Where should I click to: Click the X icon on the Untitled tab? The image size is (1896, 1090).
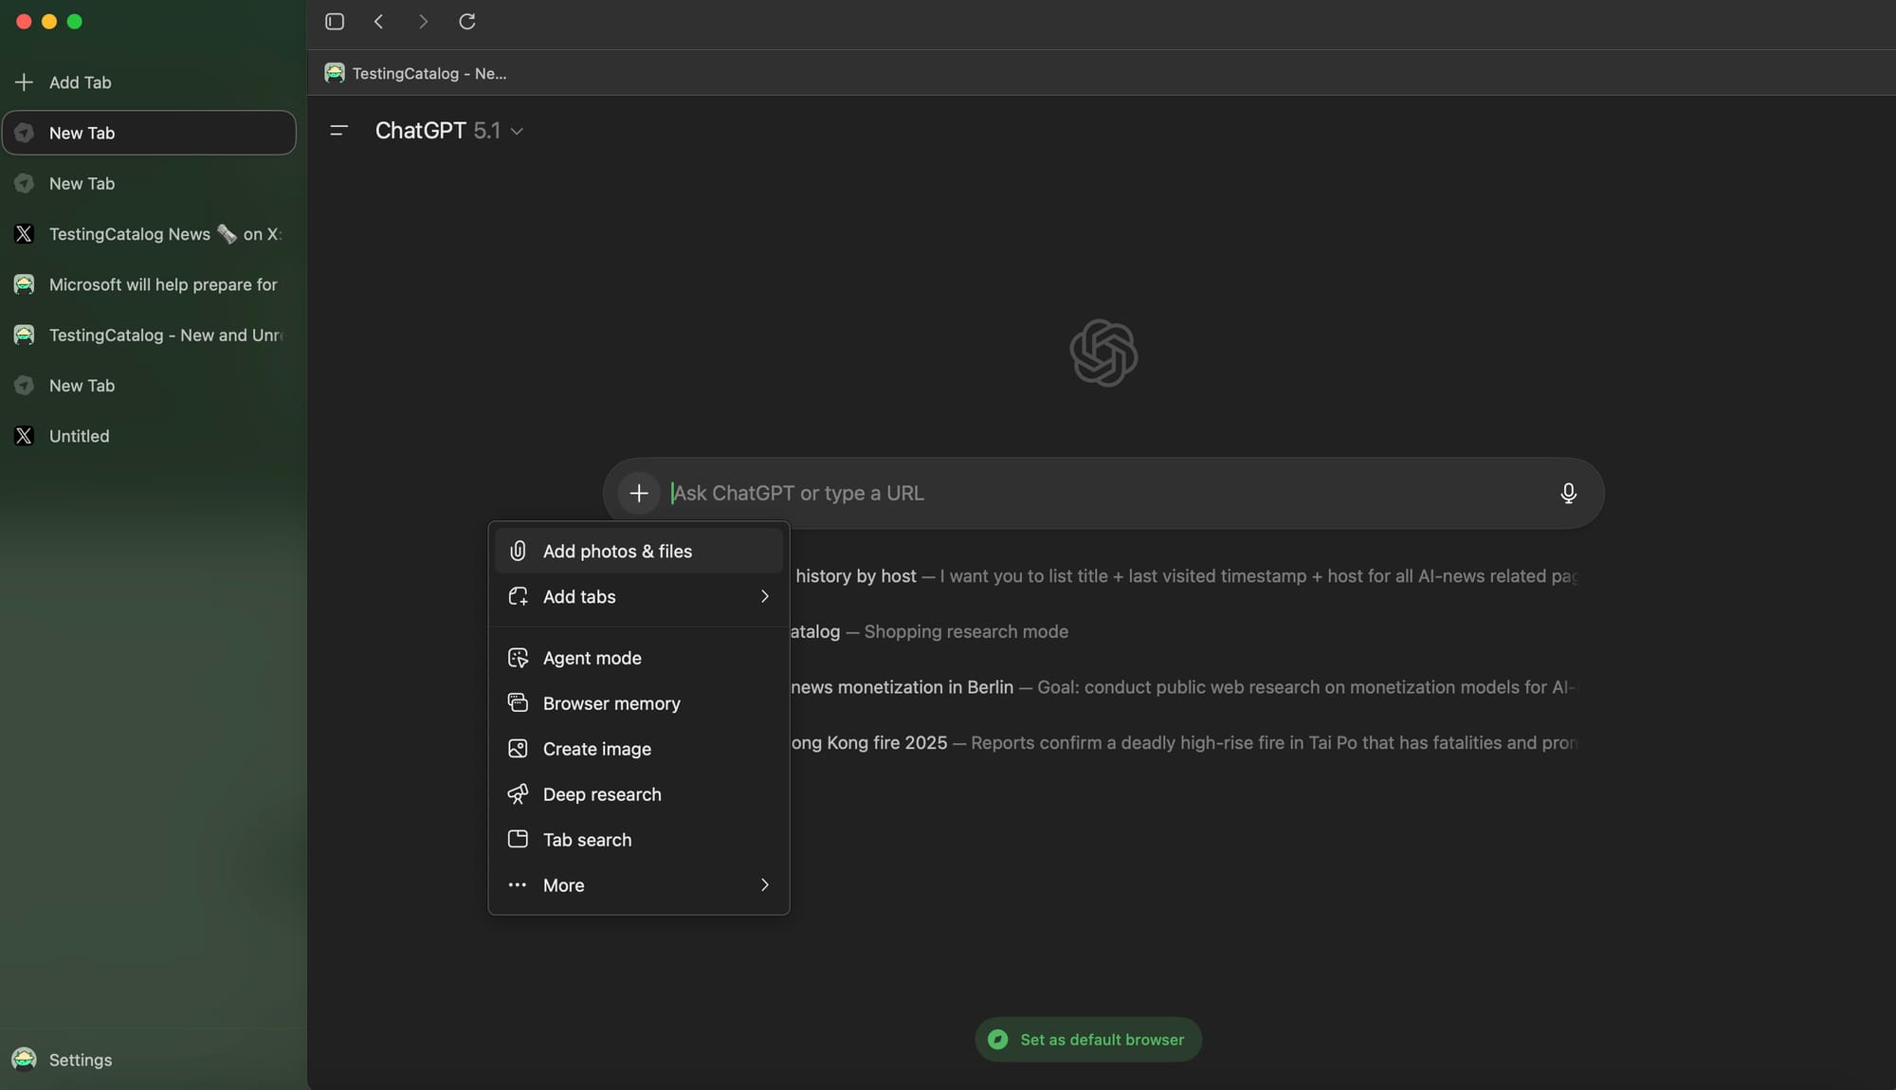25,436
